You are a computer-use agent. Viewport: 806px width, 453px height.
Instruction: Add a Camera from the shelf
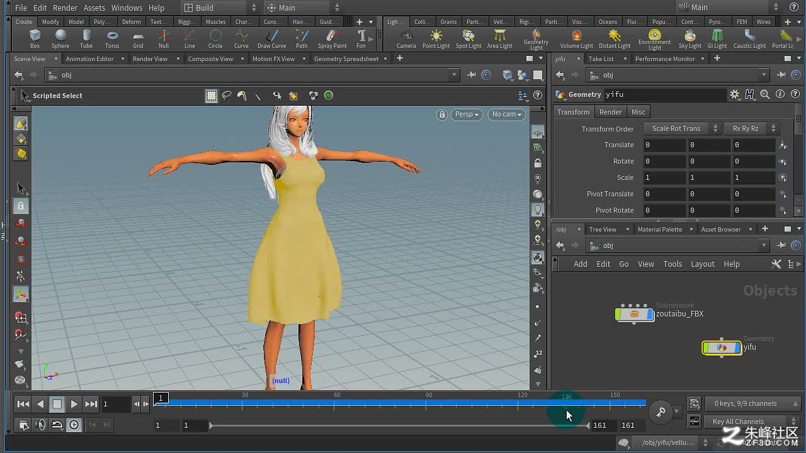click(x=406, y=39)
